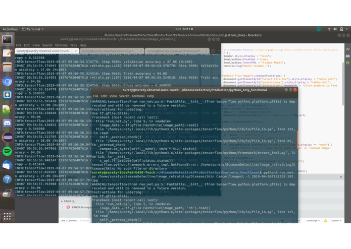Image resolution: width=351 pixels, height=249 pixels.
Task: Open JavaScript language dropdown in status bar
Action: tap(313, 220)
